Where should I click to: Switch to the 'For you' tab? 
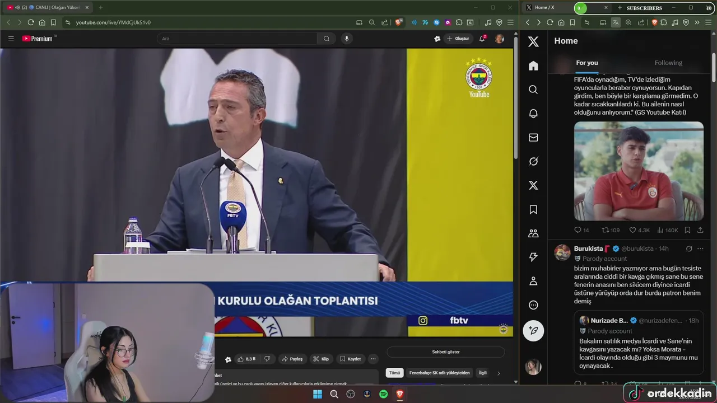pyautogui.click(x=587, y=63)
